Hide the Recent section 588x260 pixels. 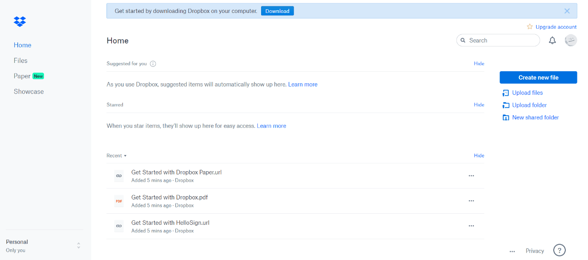coord(479,156)
